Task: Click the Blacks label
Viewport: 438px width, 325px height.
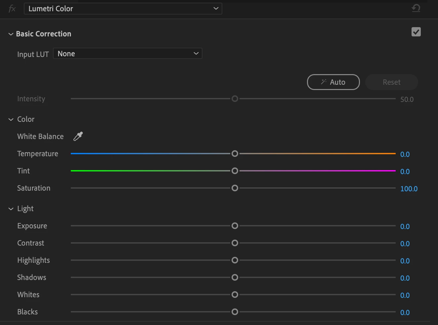Action: point(27,312)
